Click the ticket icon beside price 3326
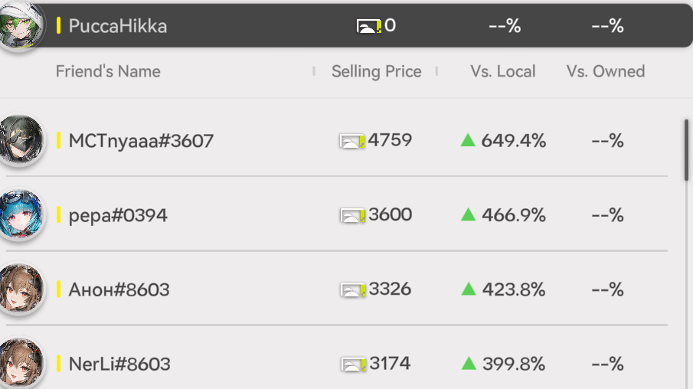 [x=352, y=289]
